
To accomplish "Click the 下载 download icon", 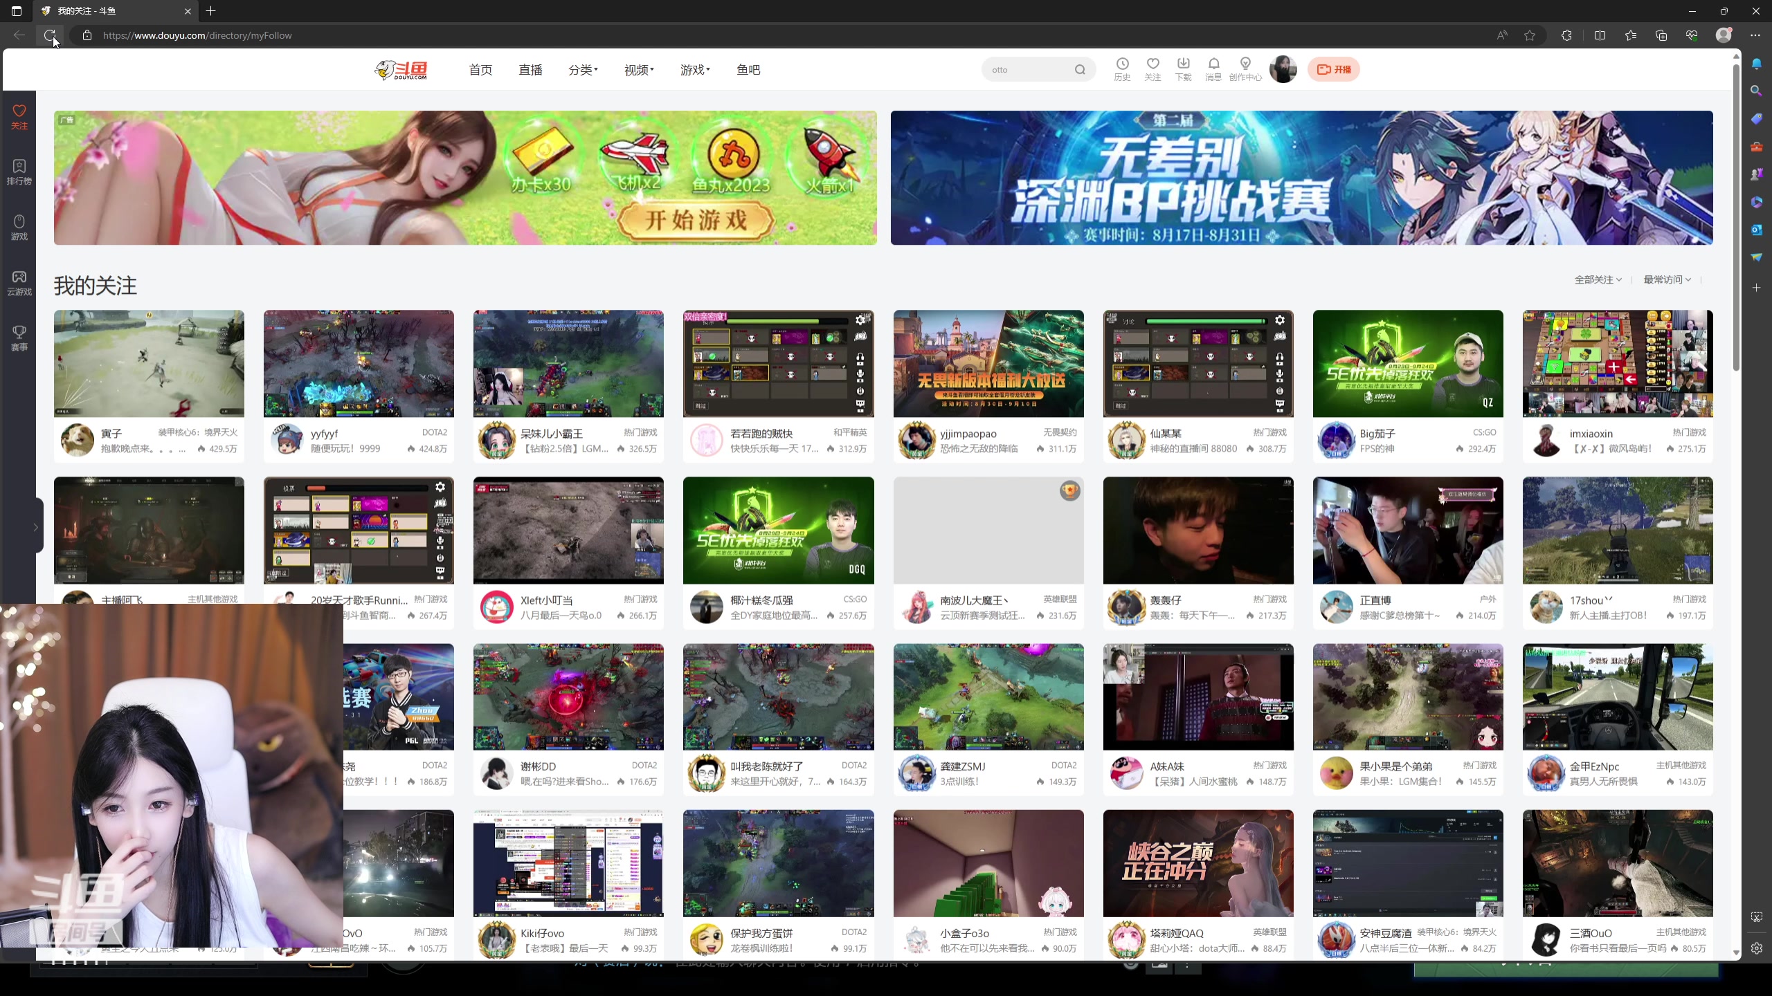I will pos(1182,69).
